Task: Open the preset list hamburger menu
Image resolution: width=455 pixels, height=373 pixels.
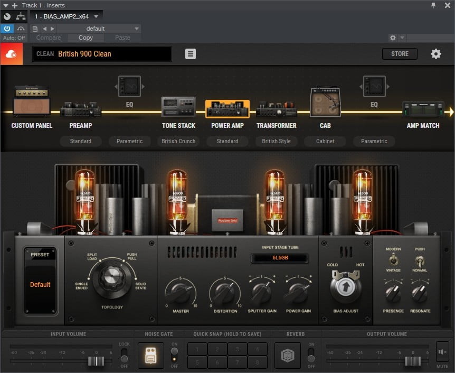Action: pyautogui.click(x=191, y=54)
